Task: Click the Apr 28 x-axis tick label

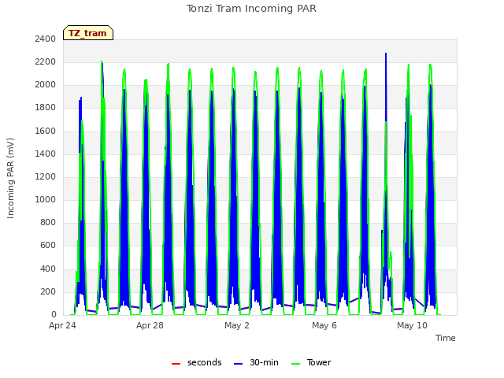Action: [x=150, y=325]
